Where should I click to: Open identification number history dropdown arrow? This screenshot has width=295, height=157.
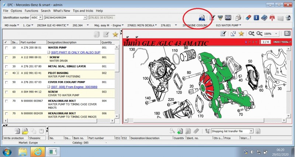tap(85, 17)
